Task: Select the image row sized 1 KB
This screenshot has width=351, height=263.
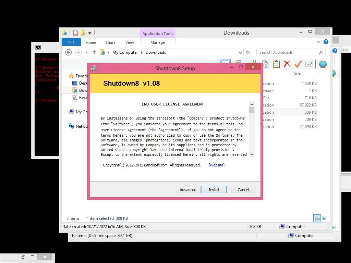Action: tap(290, 90)
